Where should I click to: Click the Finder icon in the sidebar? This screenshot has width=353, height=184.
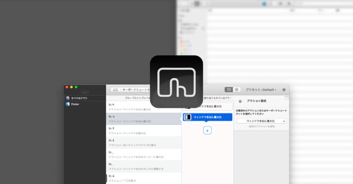[x=68, y=104]
